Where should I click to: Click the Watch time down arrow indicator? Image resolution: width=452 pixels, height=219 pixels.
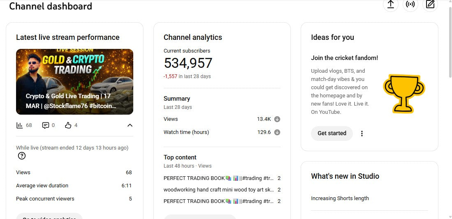point(277,132)
